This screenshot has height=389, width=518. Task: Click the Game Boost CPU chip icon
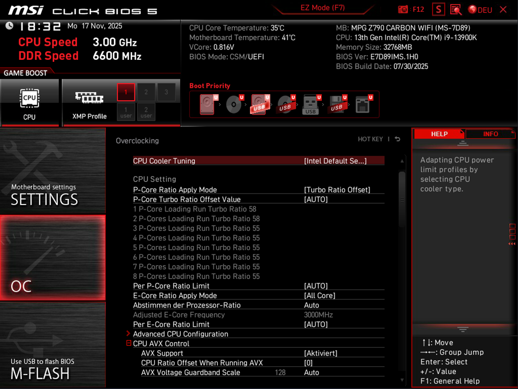tap(29, 99)
